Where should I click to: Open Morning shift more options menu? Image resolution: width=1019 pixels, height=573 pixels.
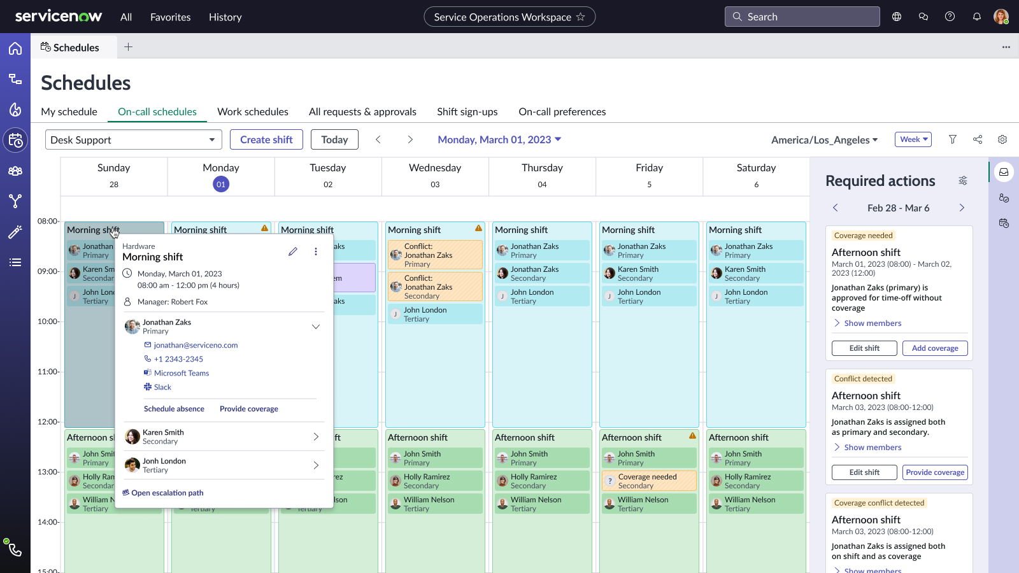316,251
